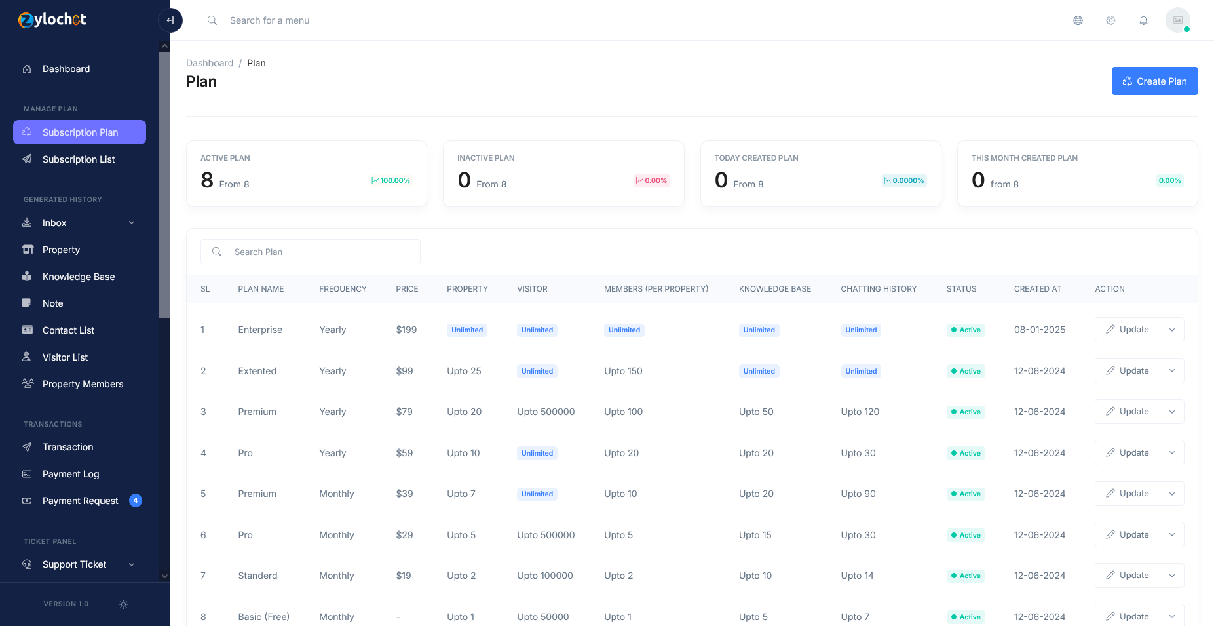The image size is (1214, 626).
Task: Open dropdown arrow on Standerd row
Action: 1172,576
